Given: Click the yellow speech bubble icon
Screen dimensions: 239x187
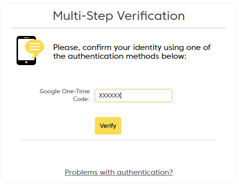Looking at the screenshot, I should [35, 49].
